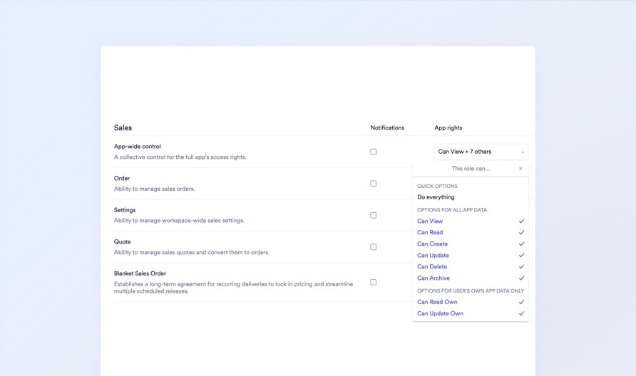Click the Blanket Sales Order row title
Image resolution: width=636 pixels, height=376 pixels.
pos(140,273)
